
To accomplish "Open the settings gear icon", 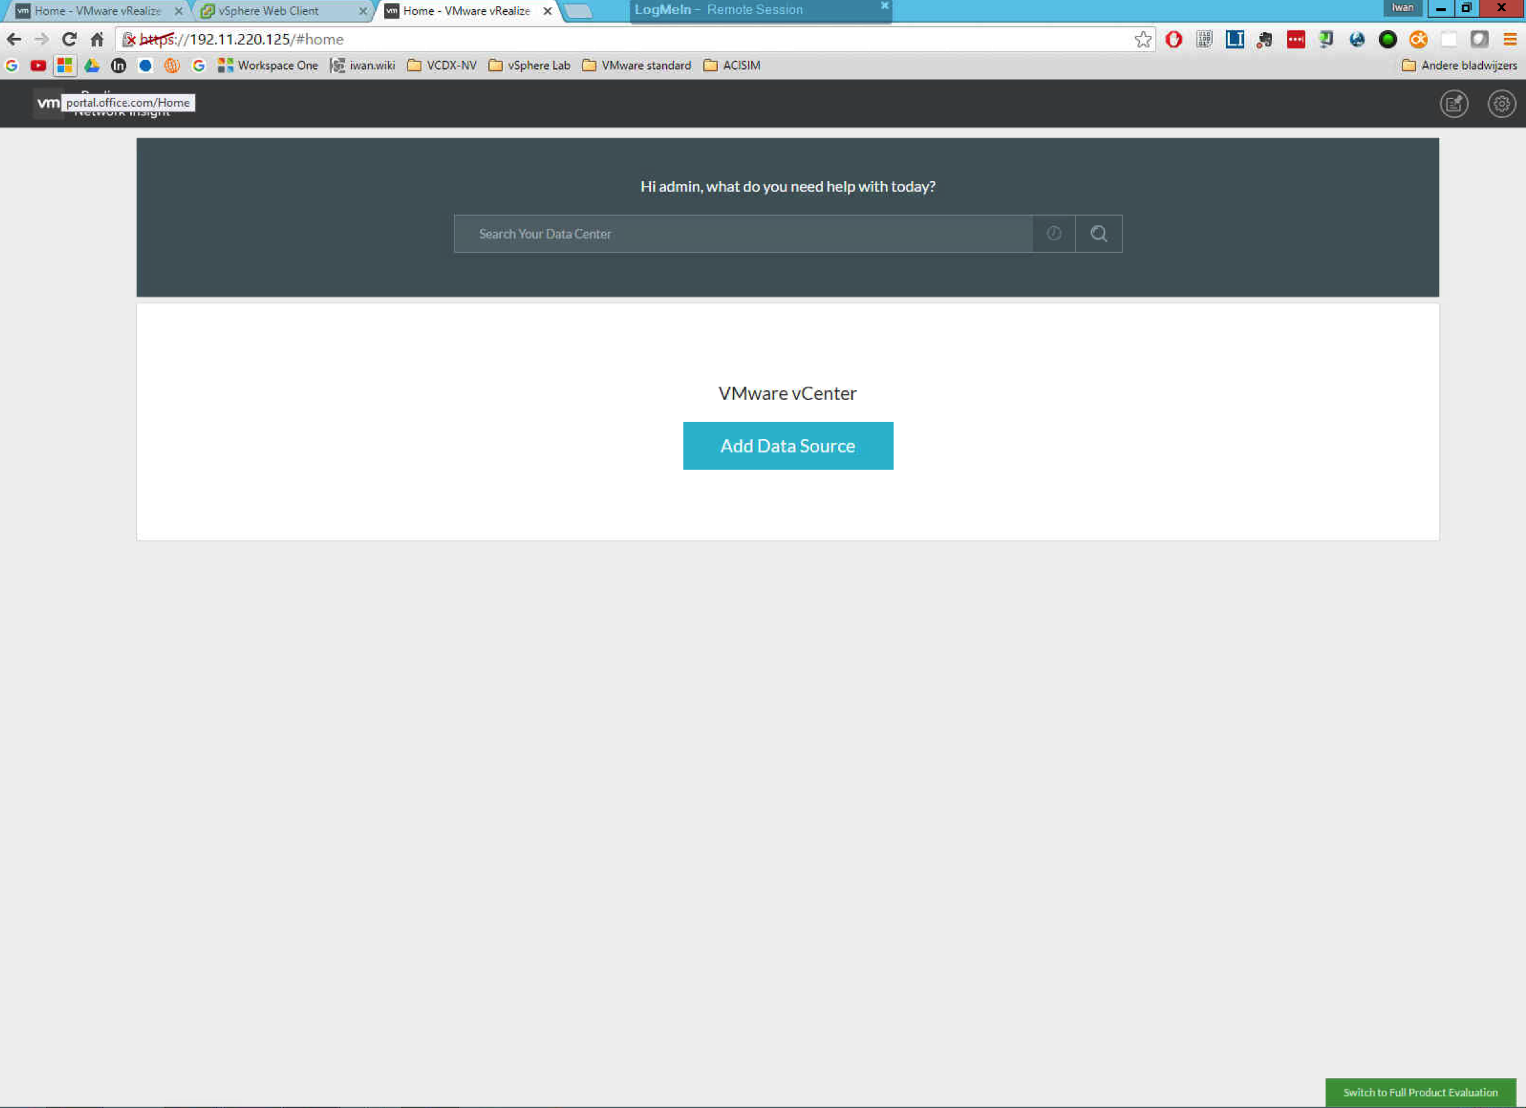I will pos(1500,104).
